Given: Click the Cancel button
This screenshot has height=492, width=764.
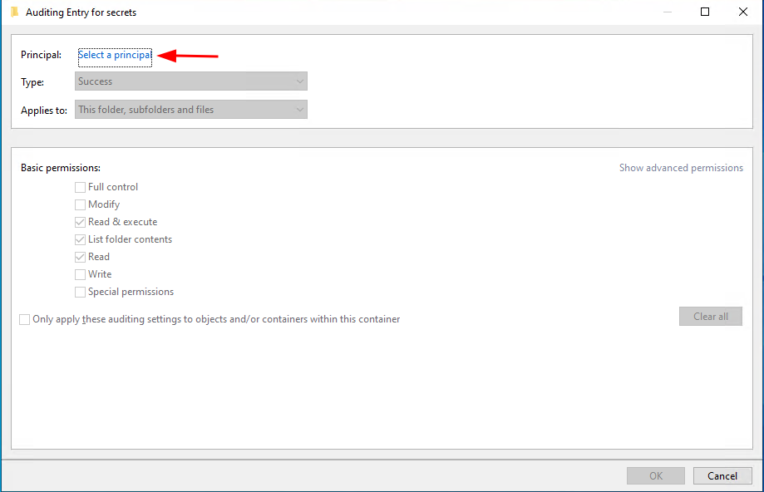Looking at the screenshot, I should tap(722, 476).
